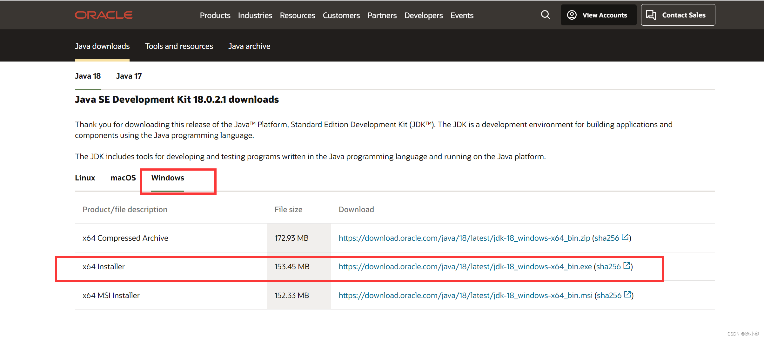Open the Events menu
Screen dimensions: 764x339
click(462, 15)
